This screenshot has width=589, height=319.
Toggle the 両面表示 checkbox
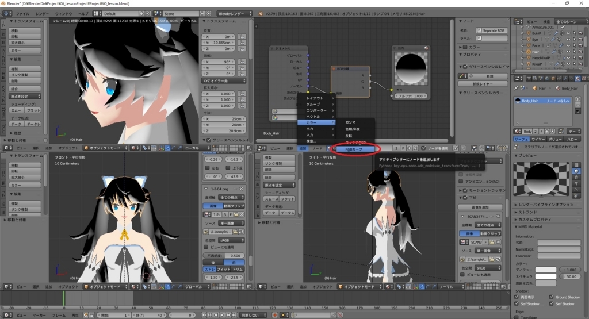point(517,297)
